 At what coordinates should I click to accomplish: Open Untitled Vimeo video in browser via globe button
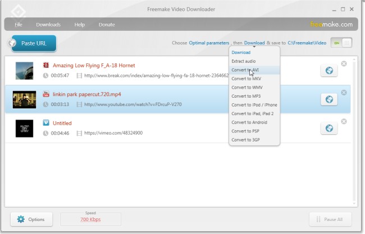329,128
